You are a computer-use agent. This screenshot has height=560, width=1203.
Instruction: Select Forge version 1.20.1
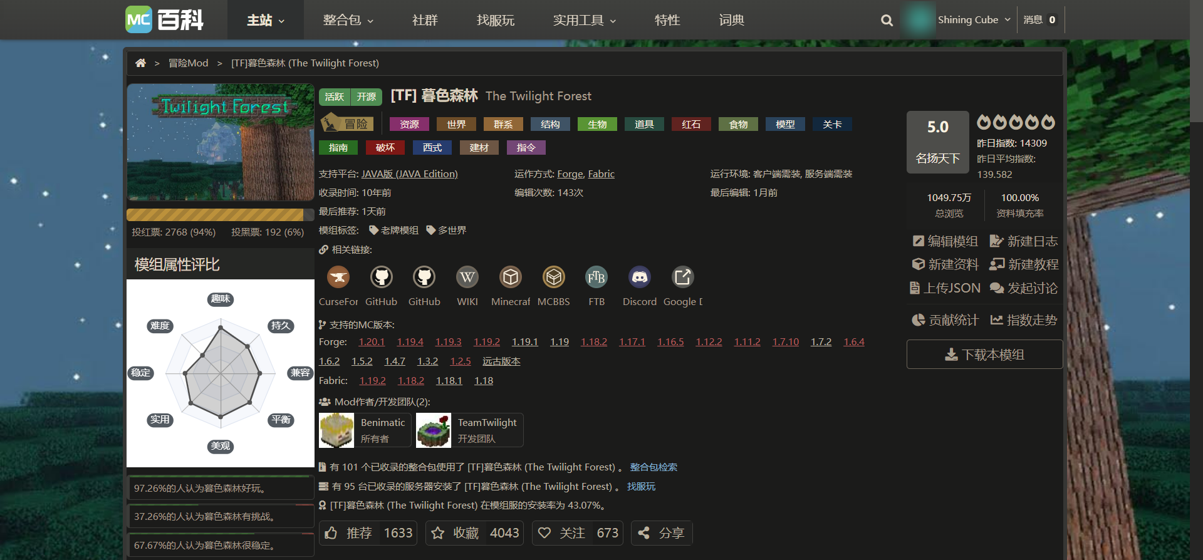point(372,342)
